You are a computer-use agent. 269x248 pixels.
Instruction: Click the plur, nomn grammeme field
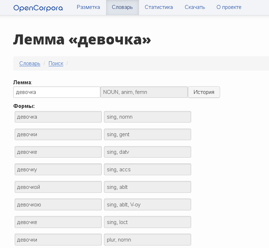(147, 239)
